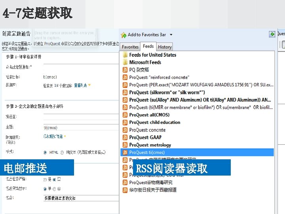285x214 pixels.
Task: Click the alert name input field
Action: pos(81,67)
